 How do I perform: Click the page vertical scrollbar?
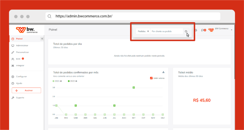[234, 52]
